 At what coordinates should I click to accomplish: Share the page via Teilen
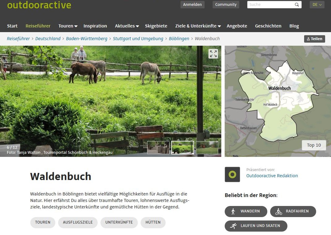pyautogui.click(x=314, y=39)
